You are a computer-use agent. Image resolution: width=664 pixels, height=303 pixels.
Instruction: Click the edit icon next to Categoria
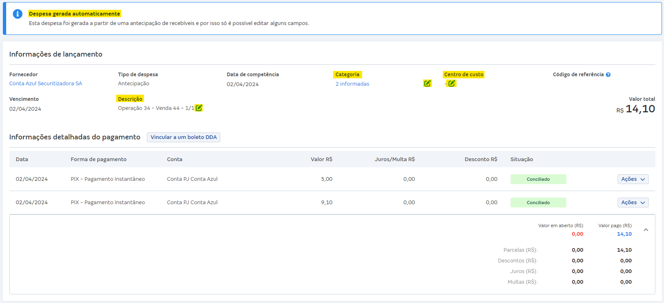click(x=427, y=83)
